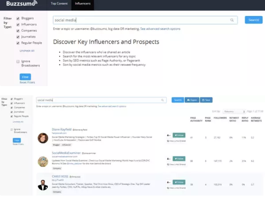Open CHRIS VOSS name link
The width and height of the screenshot is (265, 197).
[x=60, y=176]
